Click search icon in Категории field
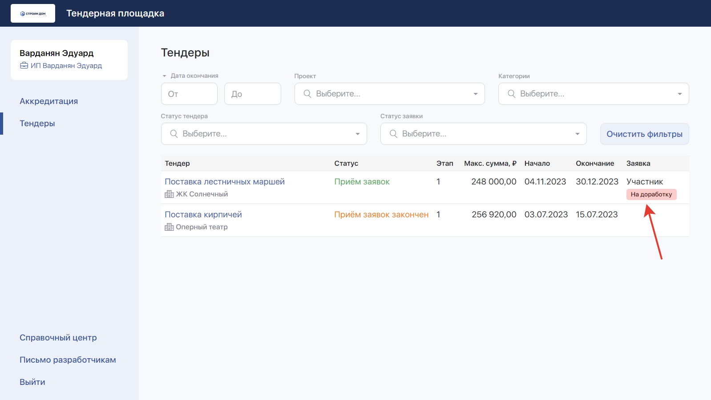 point(511,94)
